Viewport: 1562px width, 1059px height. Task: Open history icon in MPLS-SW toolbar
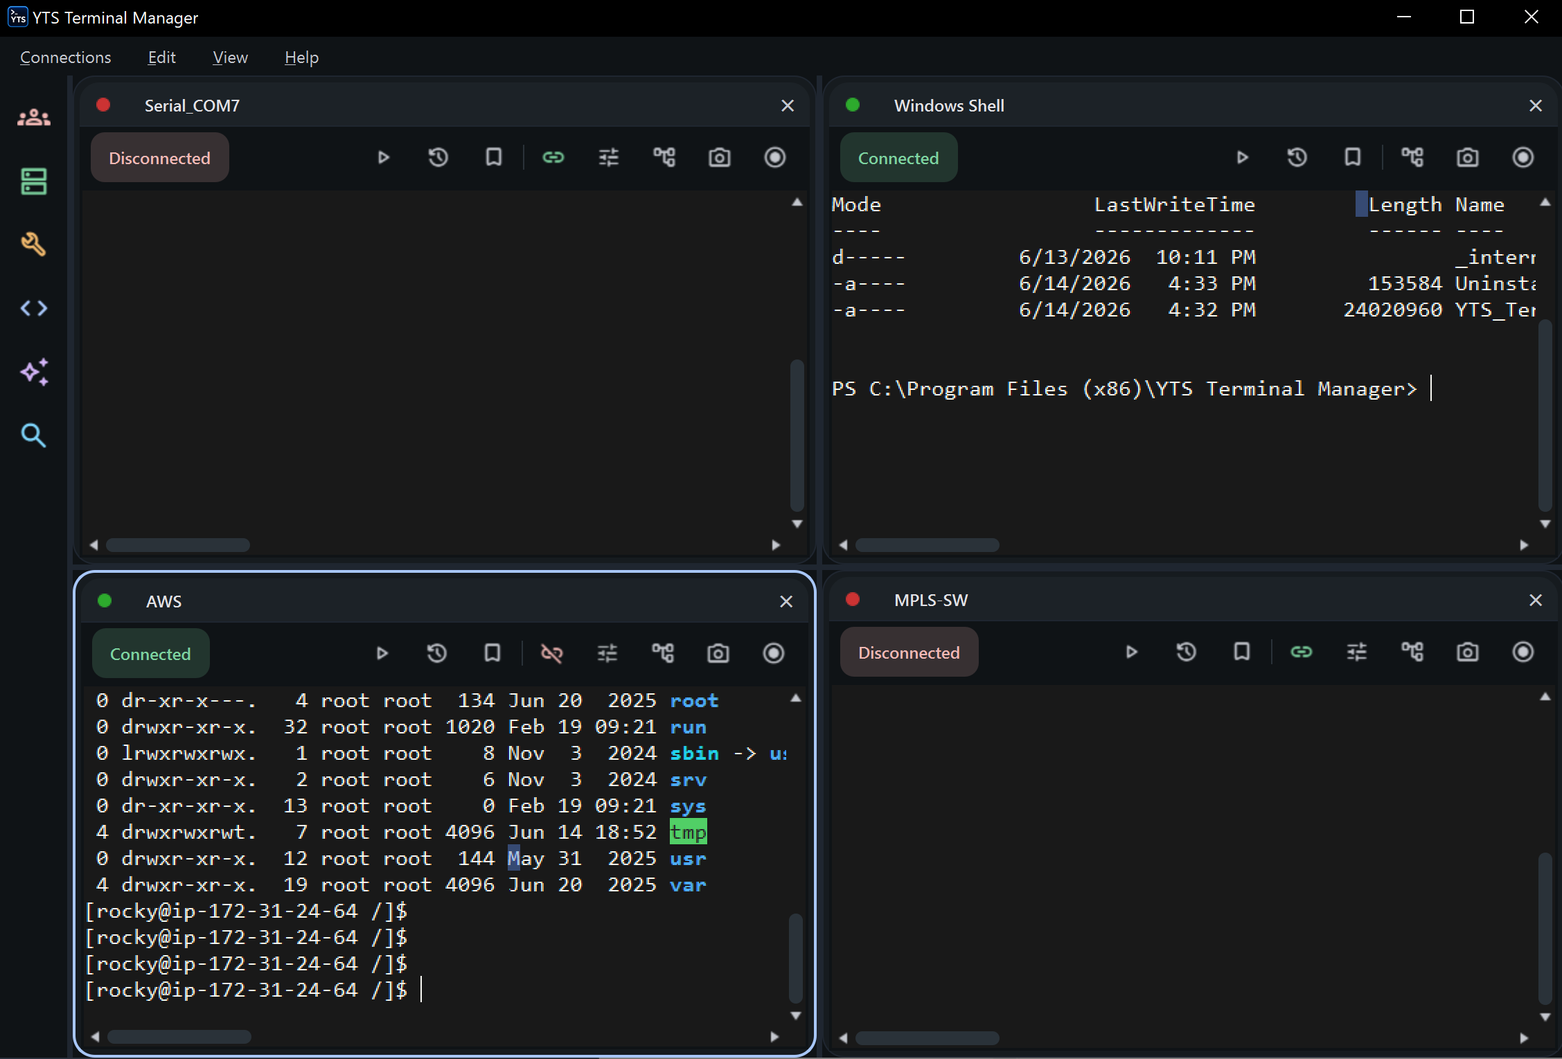(x=1186, y=652)
